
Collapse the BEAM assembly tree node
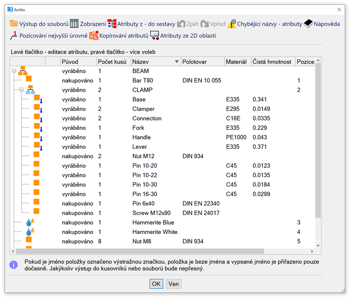[14, 71]
